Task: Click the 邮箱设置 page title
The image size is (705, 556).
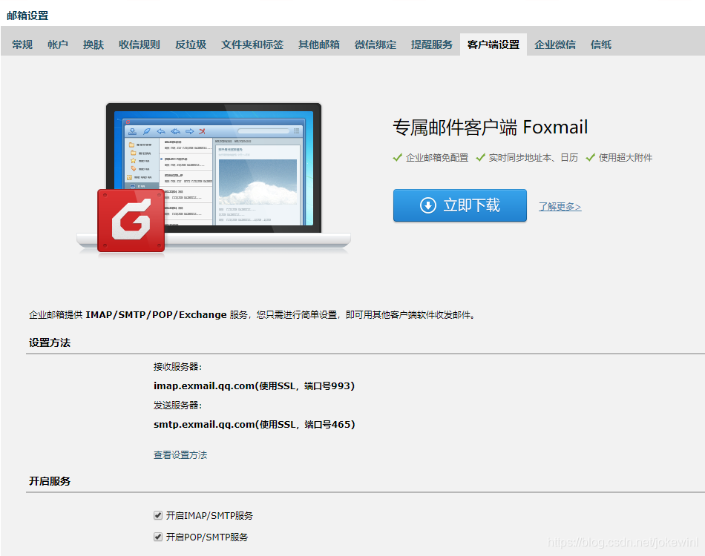Action: 27,16
